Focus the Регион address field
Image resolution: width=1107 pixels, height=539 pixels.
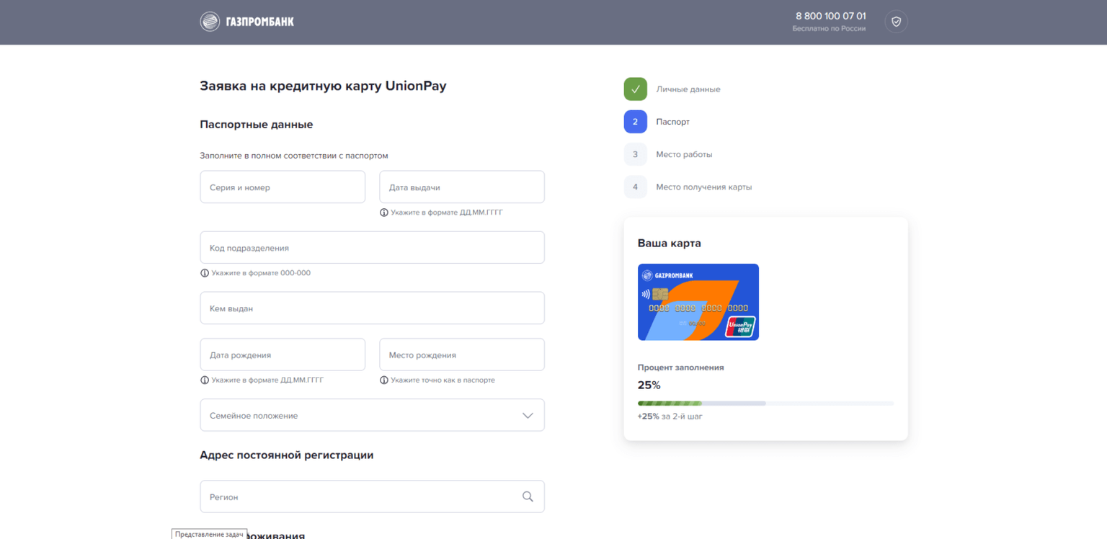372,496
